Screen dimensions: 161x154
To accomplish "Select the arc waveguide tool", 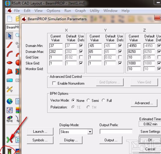I will [10, 54].
